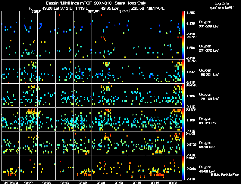Click the top row color scale bar
This screenshot has width=241, height=184.
pyautogui.click(x=183, y=23)
